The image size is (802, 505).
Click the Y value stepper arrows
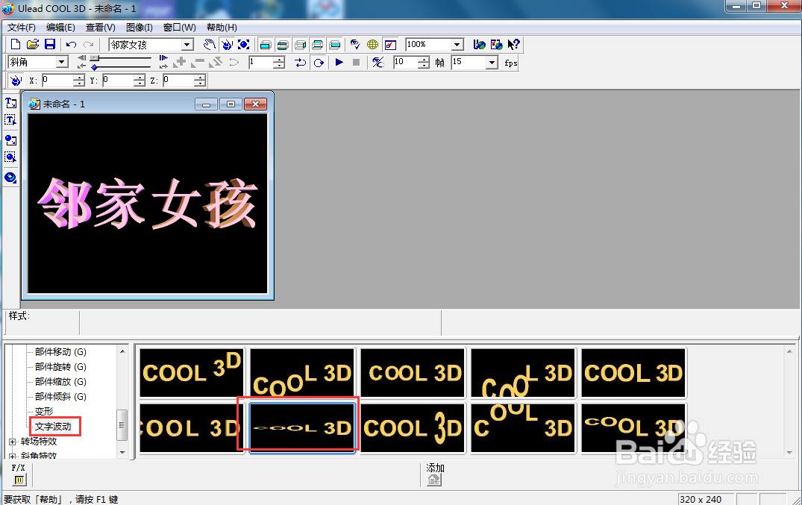tap(140, 81)
